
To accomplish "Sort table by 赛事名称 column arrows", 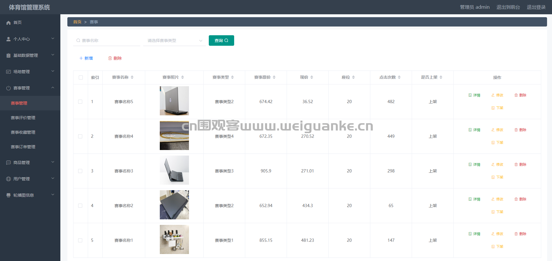I will 132,77.
